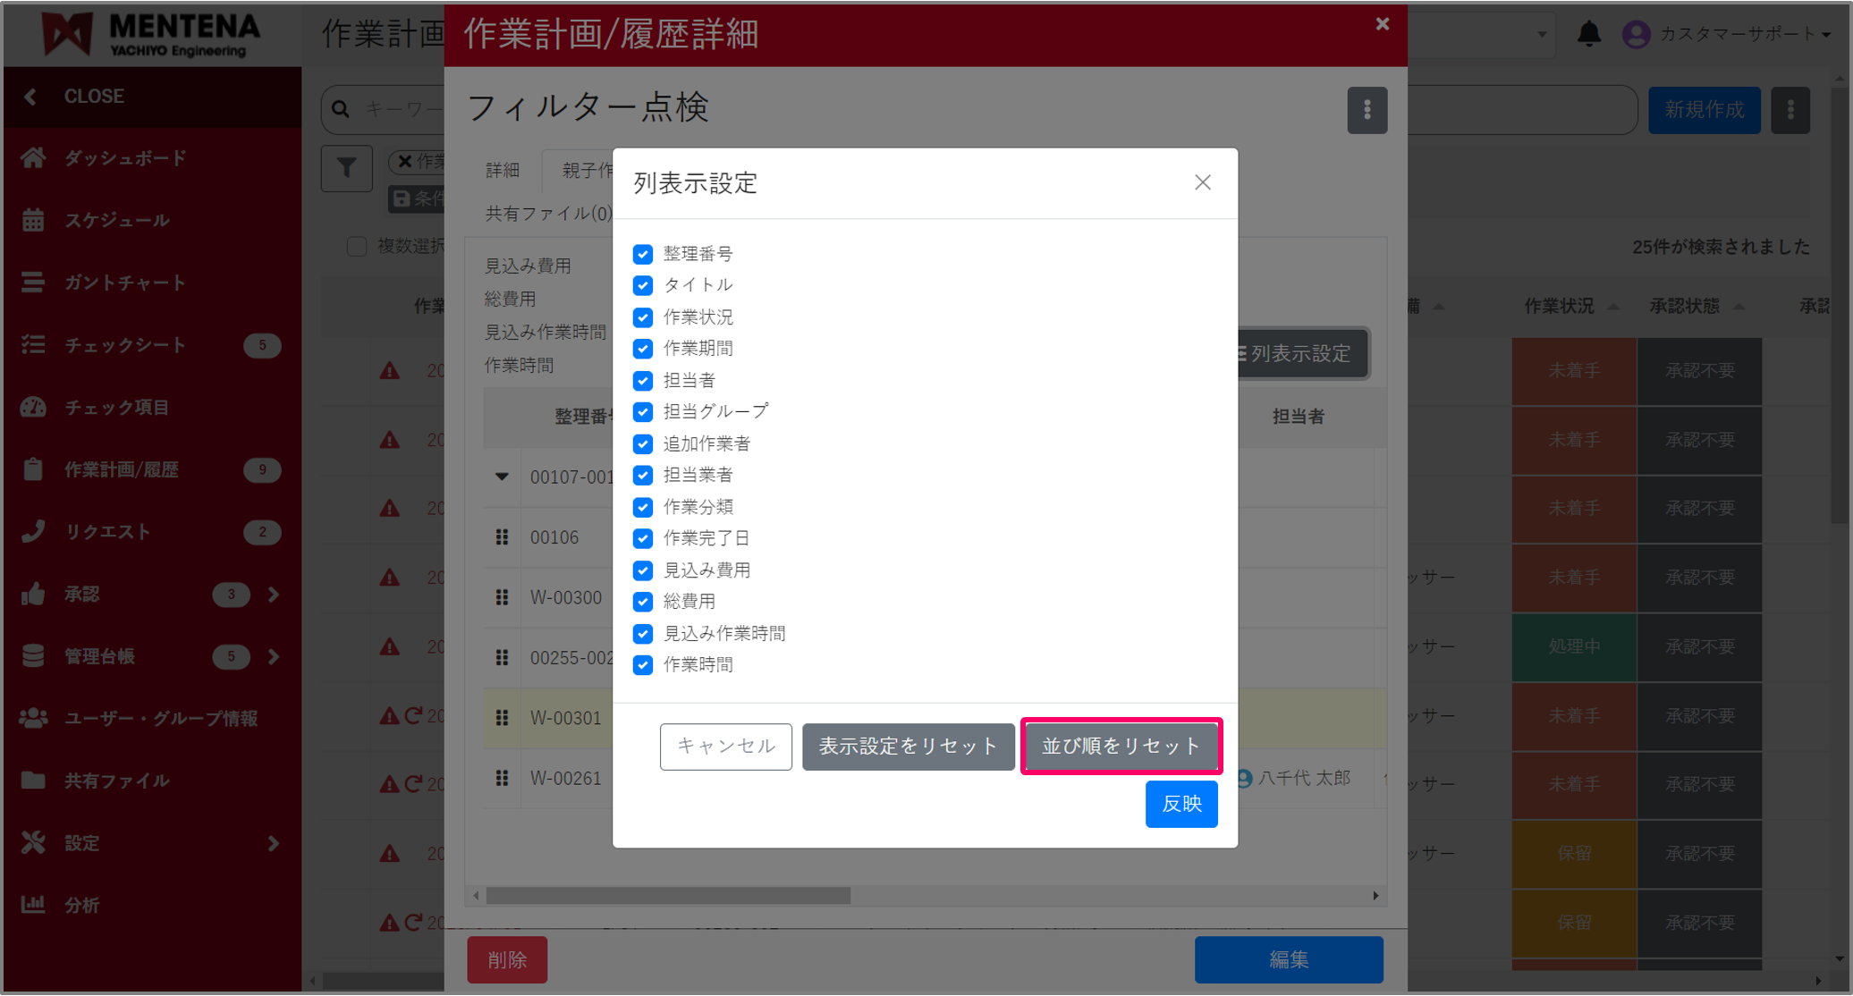Click the search magnifier icon
Image resolution: width=1853 pixels, height=996 pixels.
pos(341,109)
